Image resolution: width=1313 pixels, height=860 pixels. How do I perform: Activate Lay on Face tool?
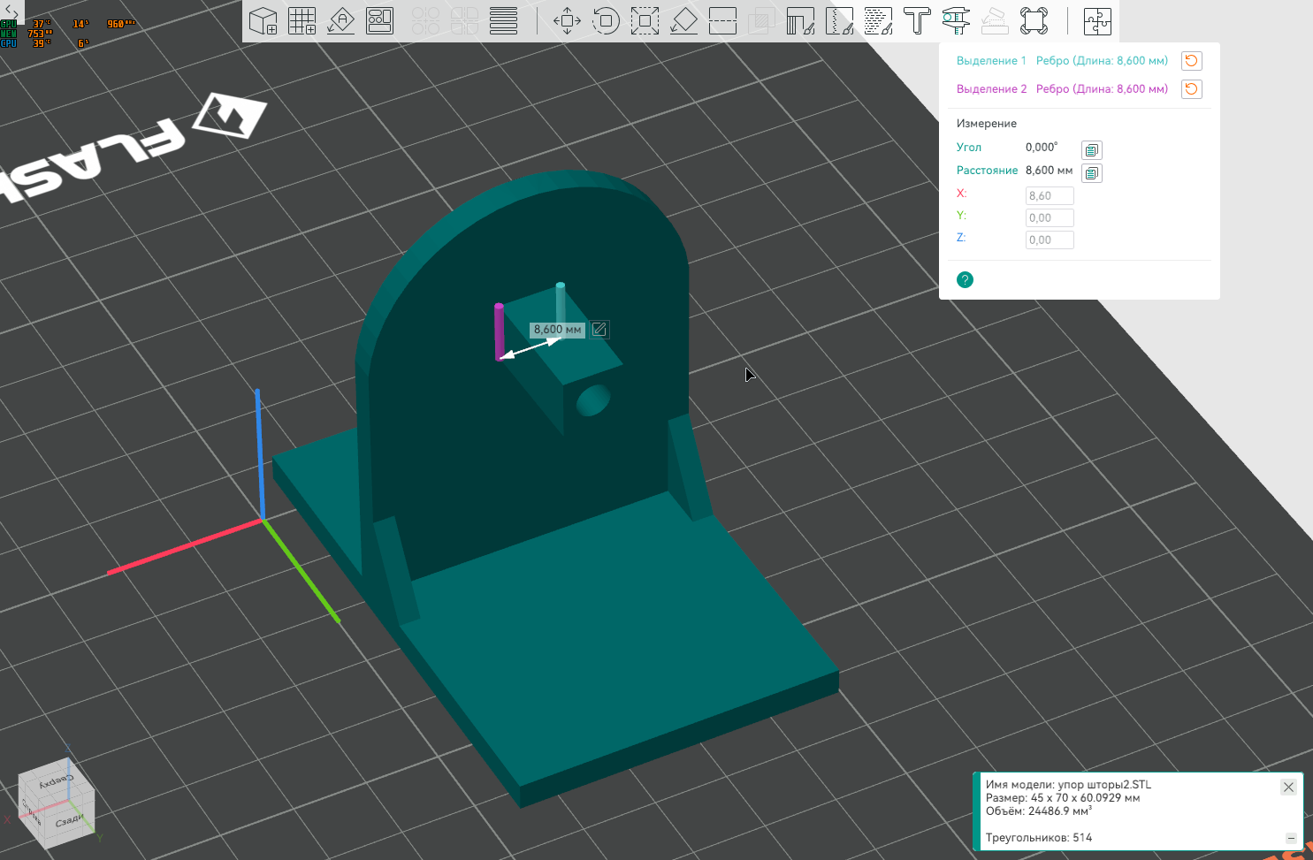point(683,21)
